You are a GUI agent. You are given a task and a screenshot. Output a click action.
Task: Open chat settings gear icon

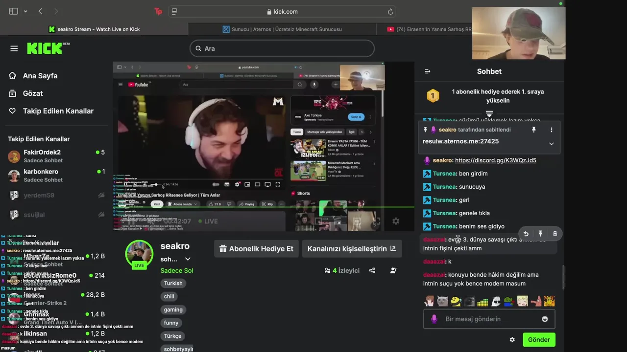click(512, 340)
